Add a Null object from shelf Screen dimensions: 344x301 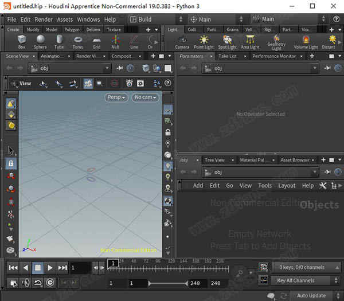115,42
